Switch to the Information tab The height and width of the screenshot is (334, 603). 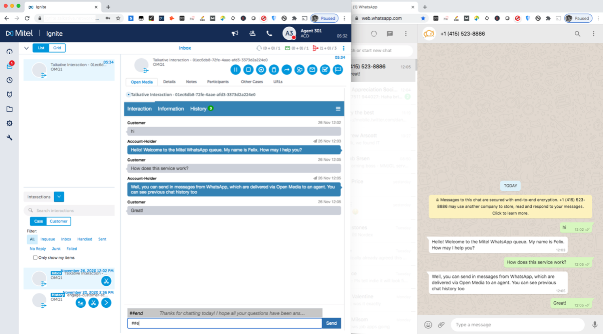tap(171, 109)
